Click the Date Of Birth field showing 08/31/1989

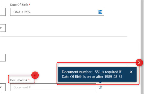point(57,12)
